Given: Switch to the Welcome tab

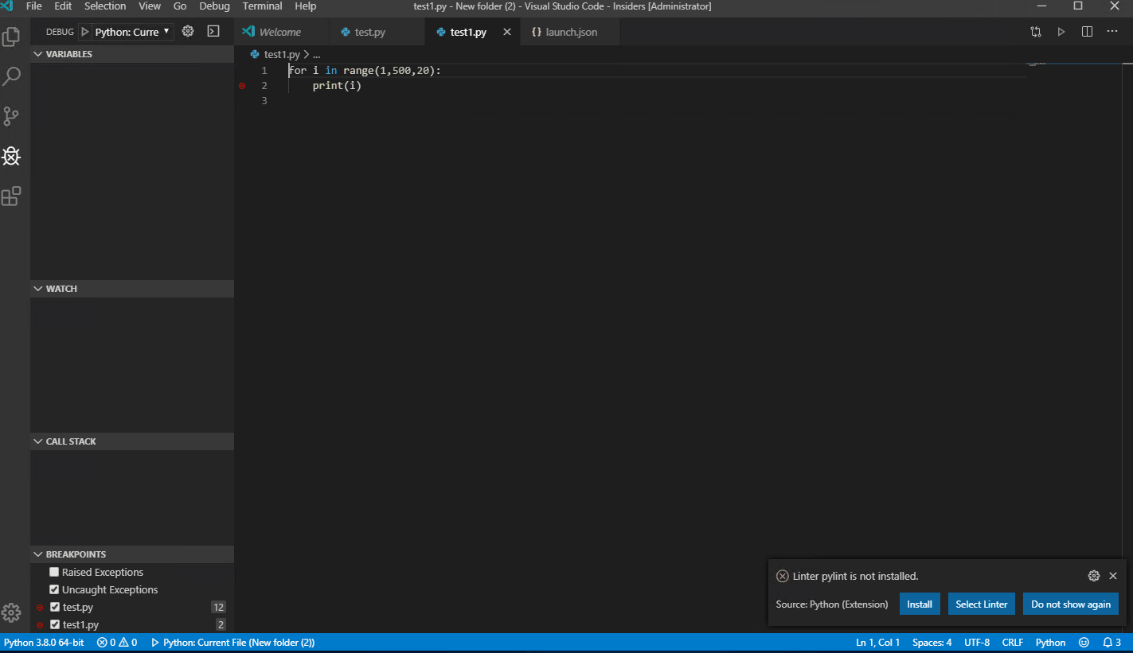Looking at the screenshot, I should (282, 32).
